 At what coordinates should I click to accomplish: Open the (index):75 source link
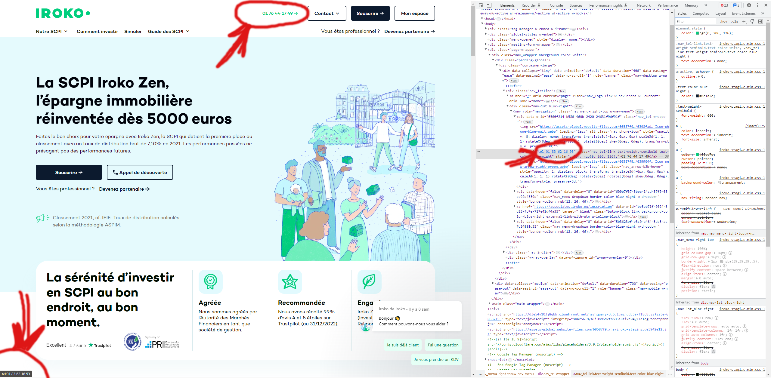coord(755,126)
